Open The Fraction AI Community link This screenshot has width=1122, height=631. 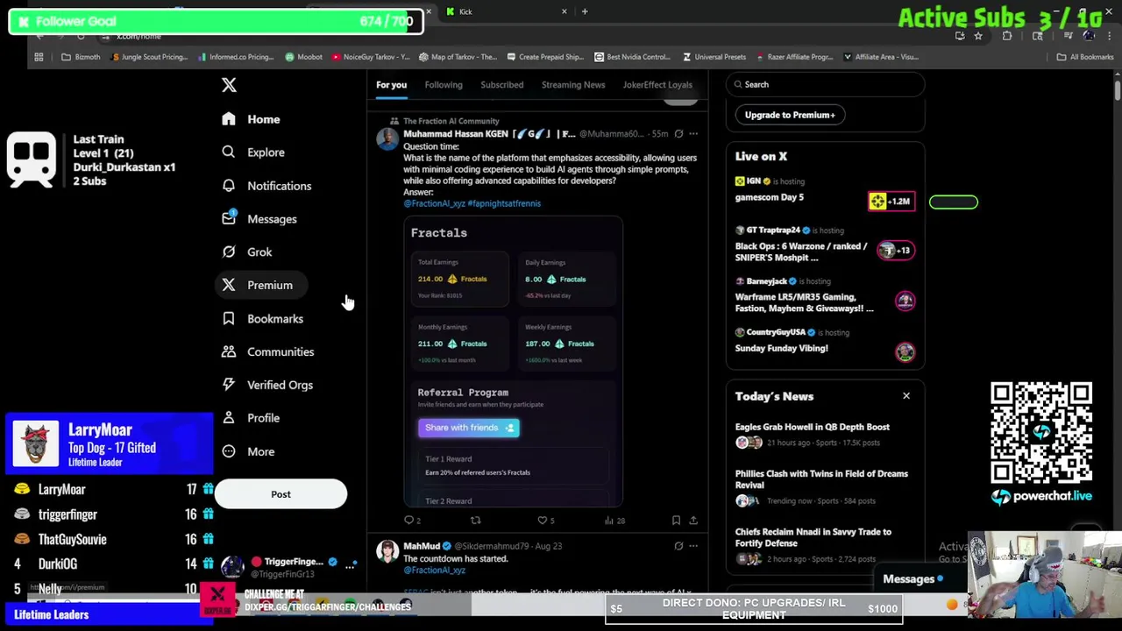tap(451, 121)
